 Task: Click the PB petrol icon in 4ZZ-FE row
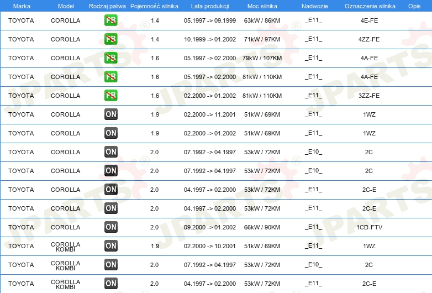[x=110, y=39]
